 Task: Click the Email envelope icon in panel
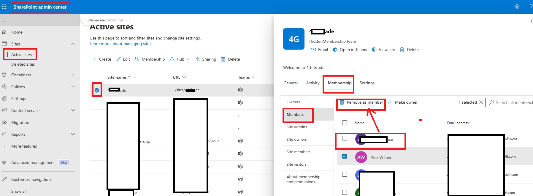coord(313,50)
